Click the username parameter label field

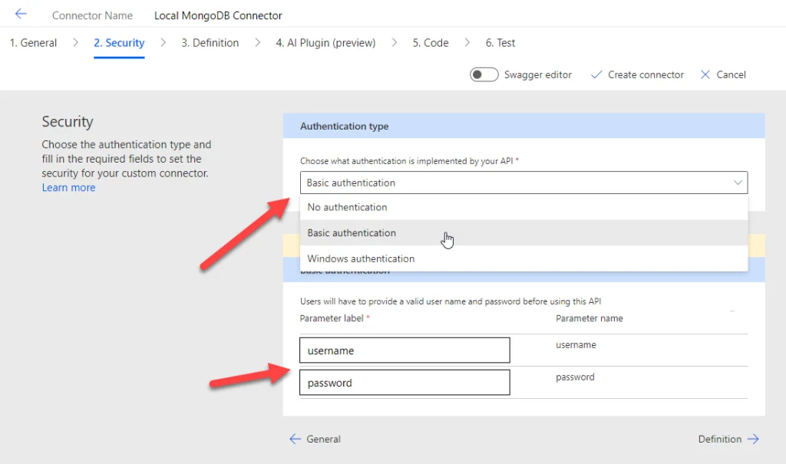(x=405, y=350)
